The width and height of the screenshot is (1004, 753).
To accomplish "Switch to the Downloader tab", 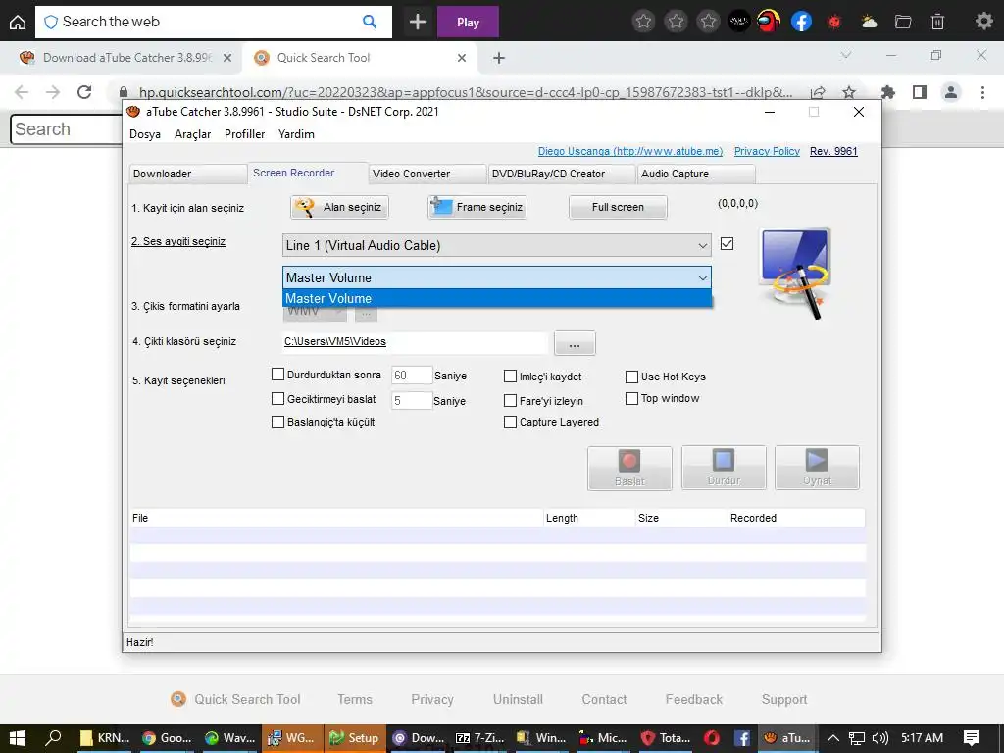I will pos(187,174).
